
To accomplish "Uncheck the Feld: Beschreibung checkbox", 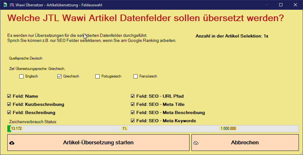I will point(9,112).
